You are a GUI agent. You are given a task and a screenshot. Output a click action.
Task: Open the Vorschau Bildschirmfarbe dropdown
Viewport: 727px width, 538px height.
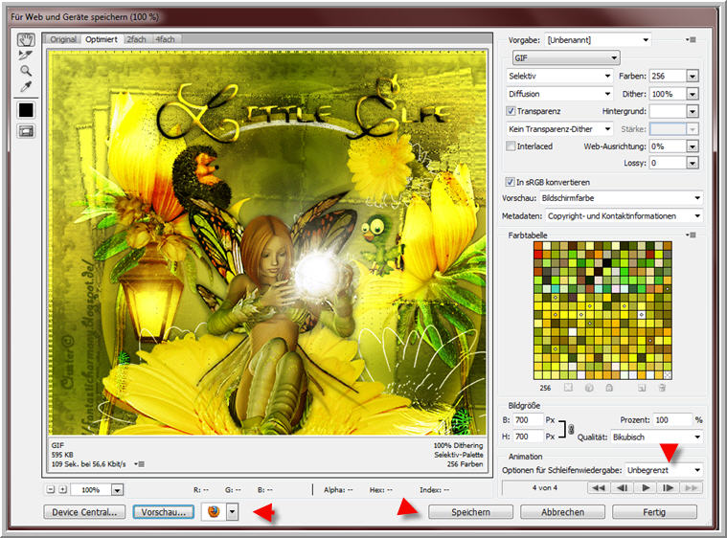[622, 198]
